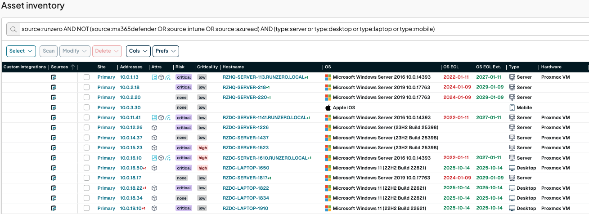This screenshot has width=589, height=214.
Task: Click Windows logo for RZHQ-SERVER-218
Action: click(328, 87)
